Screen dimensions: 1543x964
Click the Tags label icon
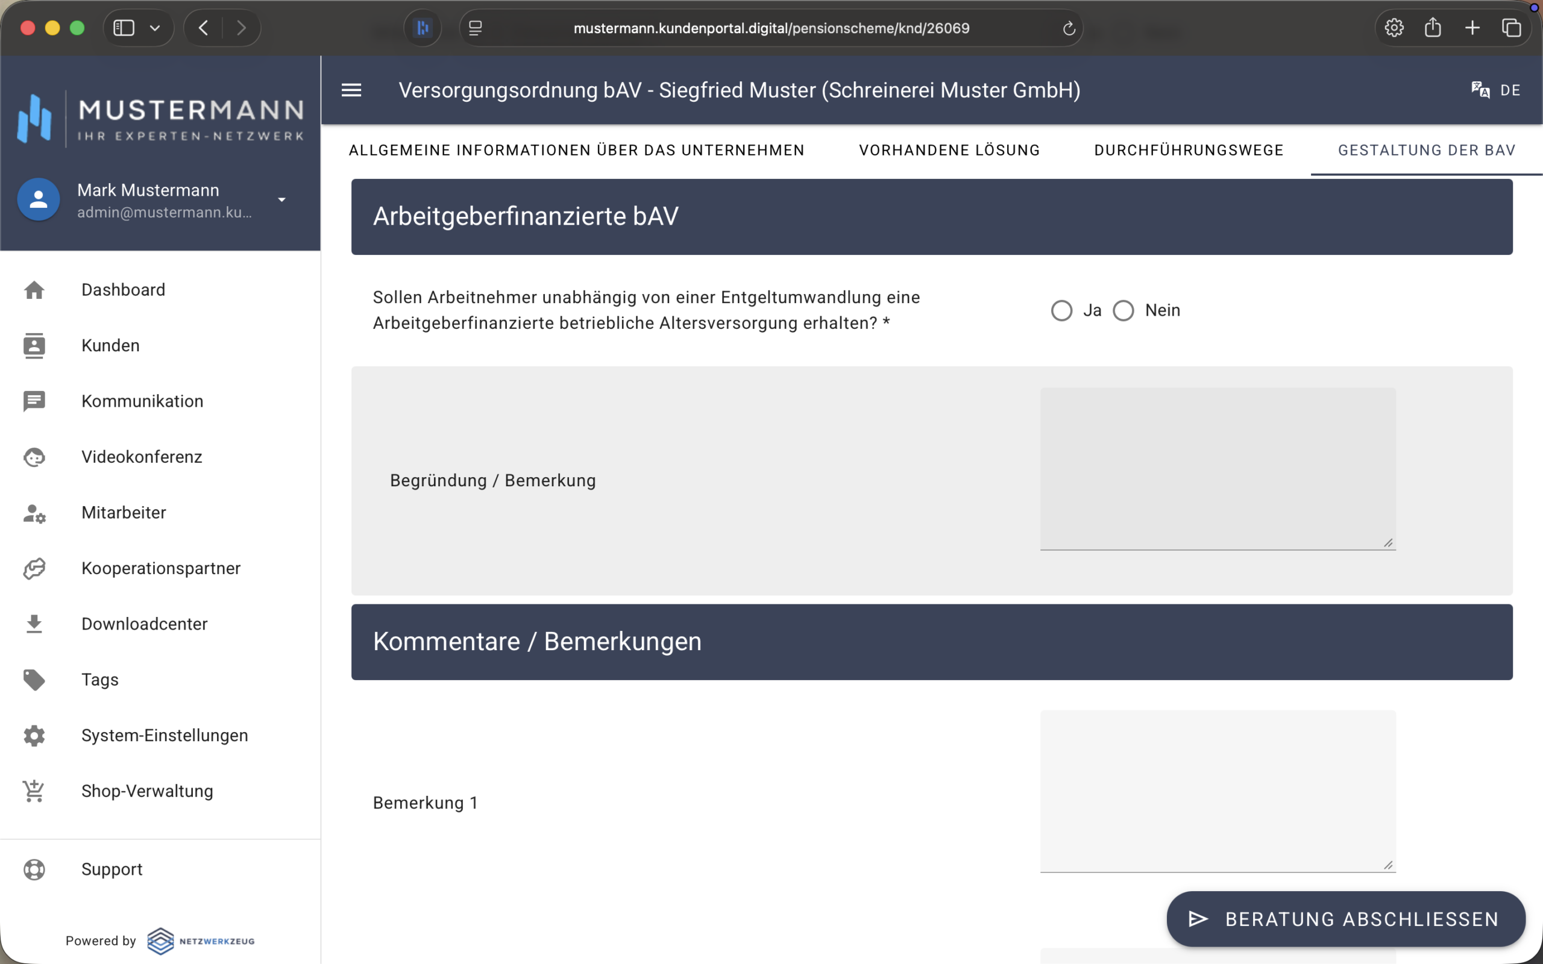34,680
